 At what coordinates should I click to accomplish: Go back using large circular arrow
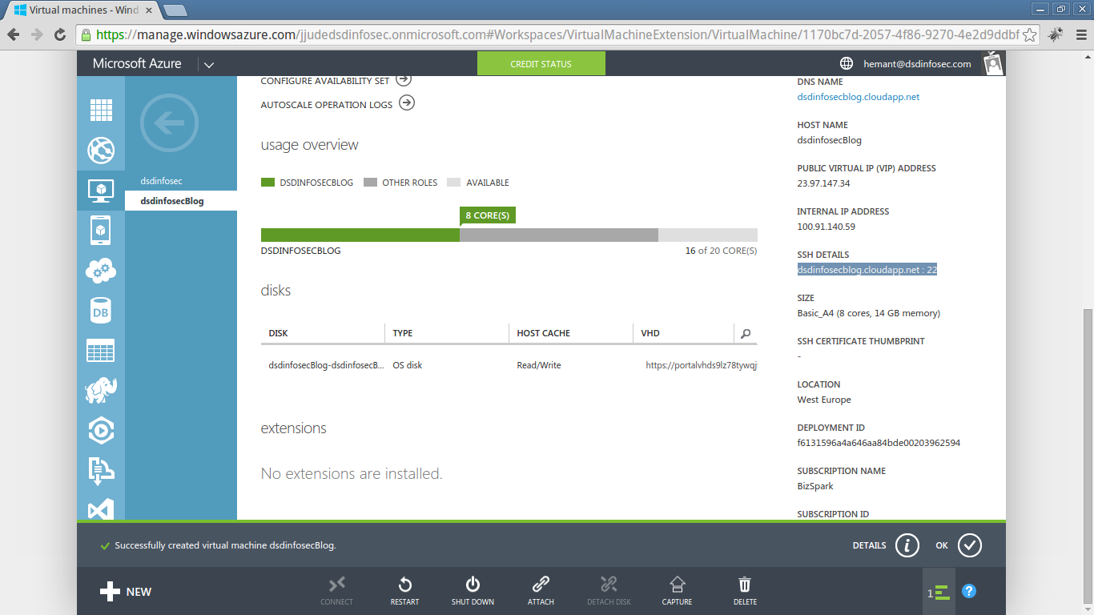coord(168,123)
